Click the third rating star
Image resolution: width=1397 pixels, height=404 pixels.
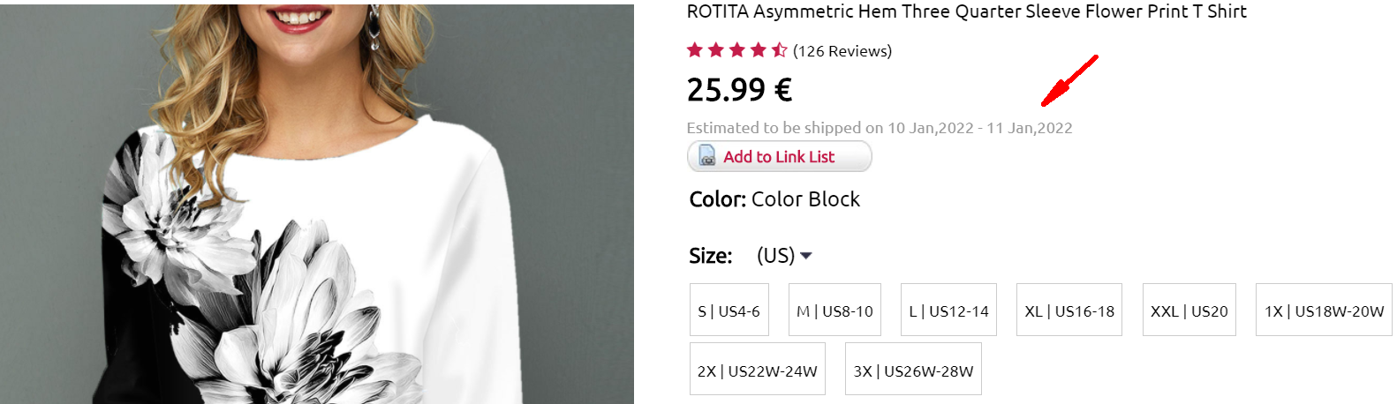[737, 50]
